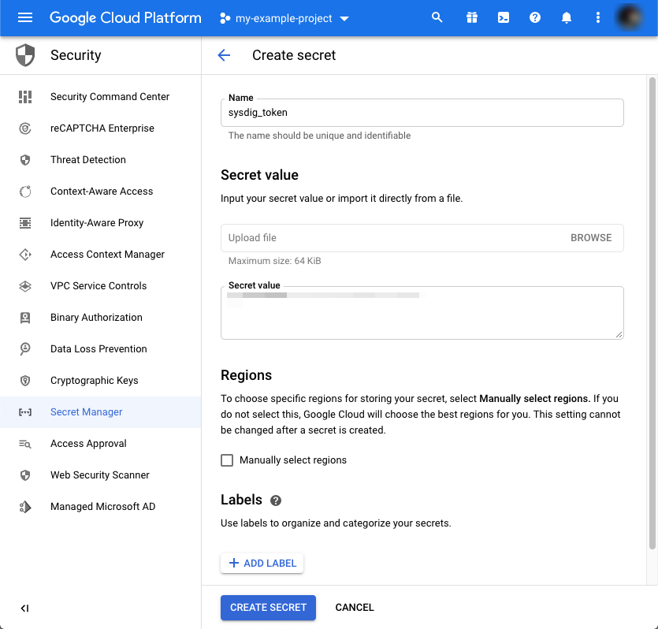This screenshot has height=629, width=658.
Task: Open the help question mark icon
Action: [534, 17]
